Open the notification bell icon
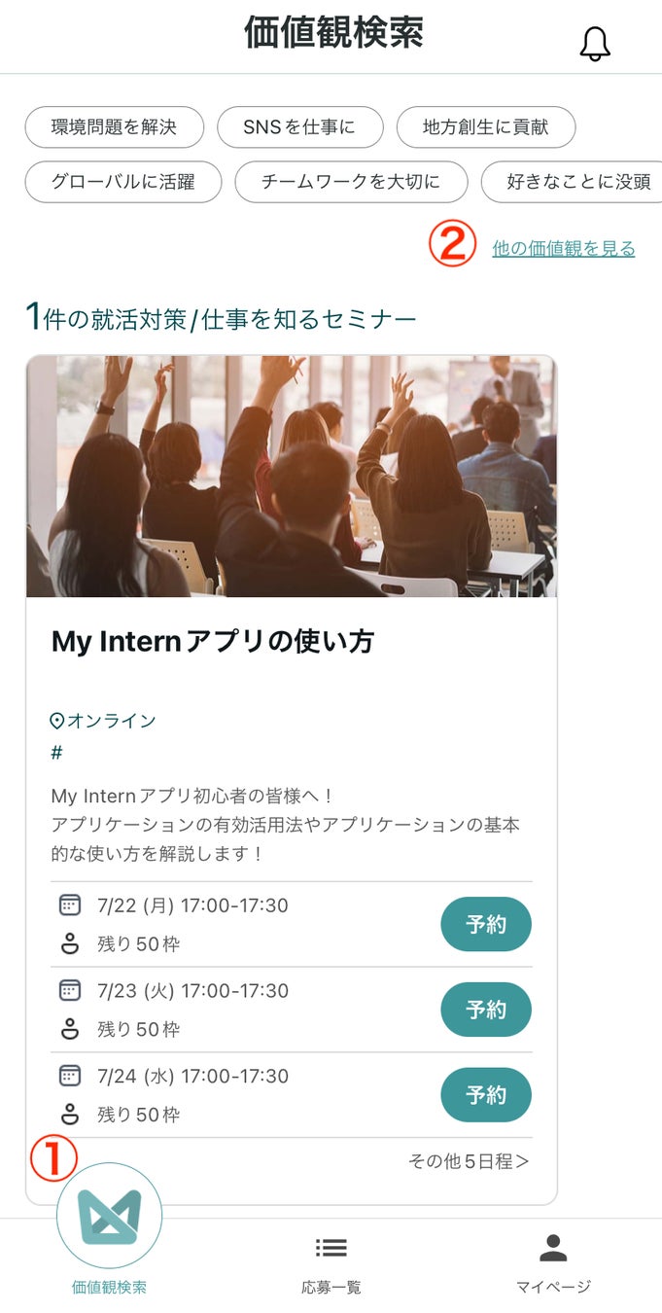662x1313 pixels. click(595, 44)
